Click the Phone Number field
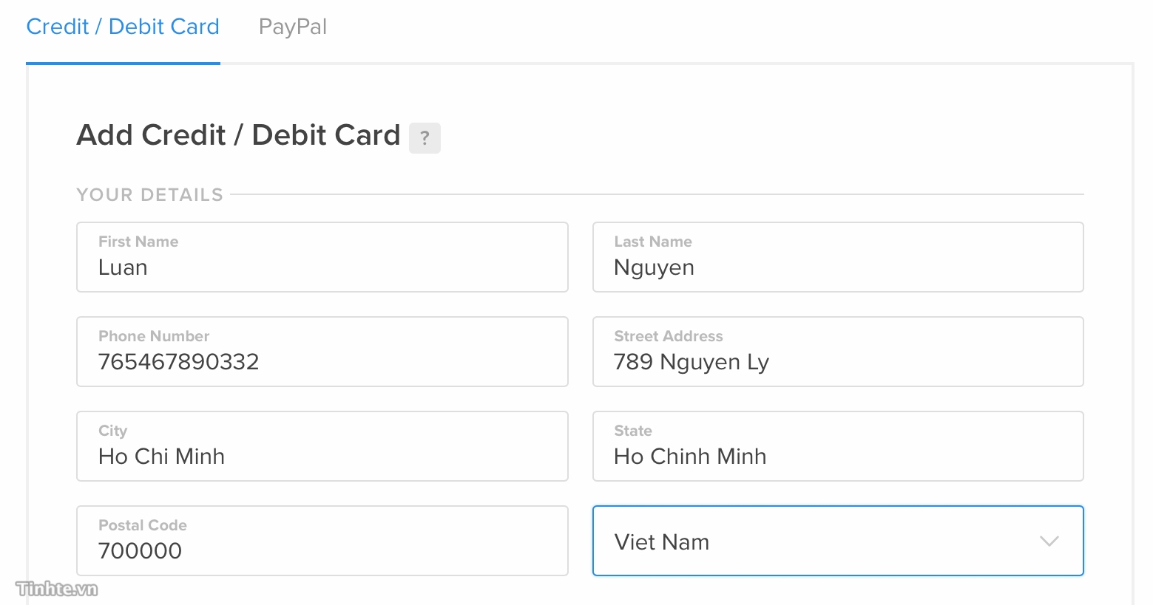This screenshot has height=605, width=1153. 322,352
